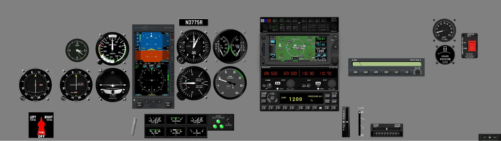This screenshot has width=501, height=141.
Task: Click the GPS Direct-To button
Action: click(x=335, y=47)
